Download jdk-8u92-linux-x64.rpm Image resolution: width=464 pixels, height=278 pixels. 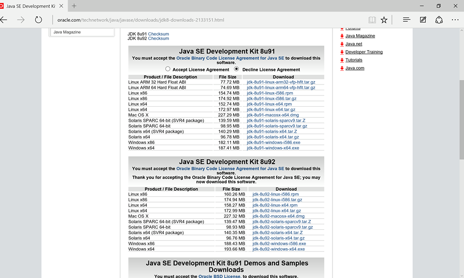275,205
